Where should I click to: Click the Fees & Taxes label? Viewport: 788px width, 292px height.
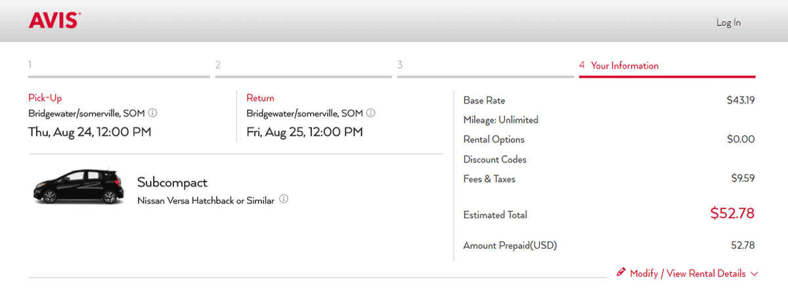pos(489,179)
